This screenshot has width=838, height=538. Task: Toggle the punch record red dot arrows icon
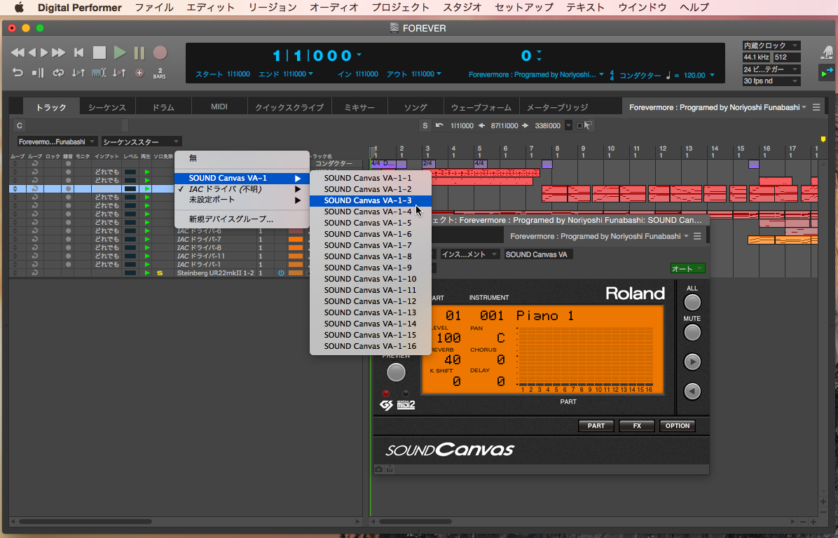click(119, 73)
